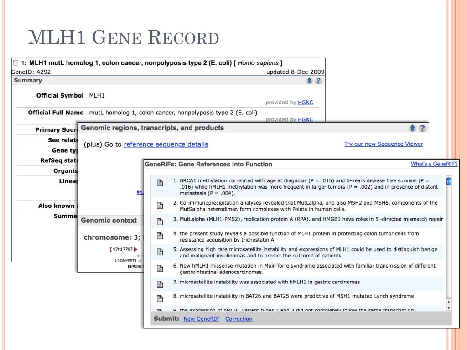This screenshot has width=467, height=350.
Task: Click the New GeneRIF submit link
Action: 201,319
